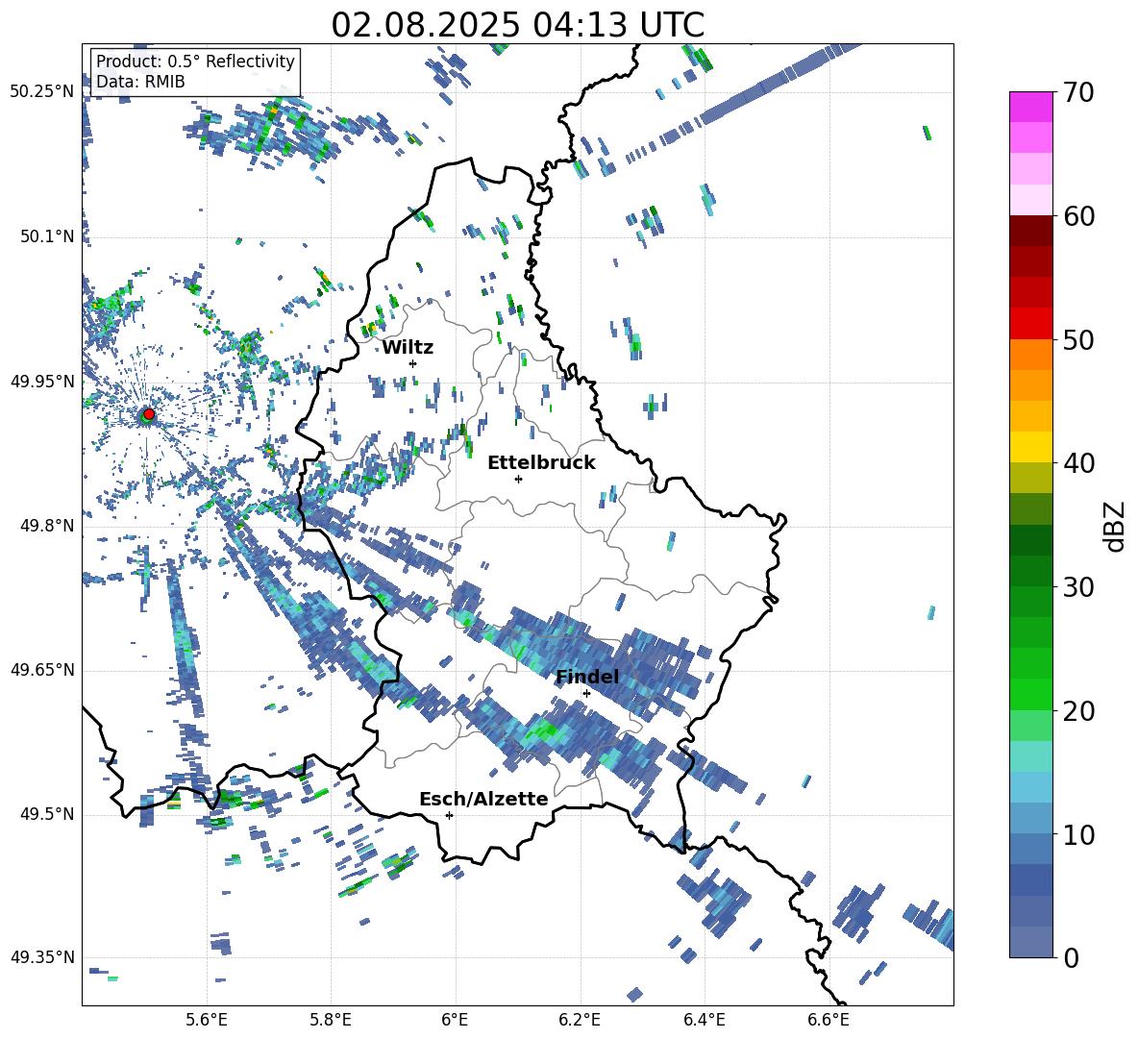The height and width of the screenshot is (1039, 1138).
Task: Click the colorbar 0 tick label
Action: (x=1071, y=957)
